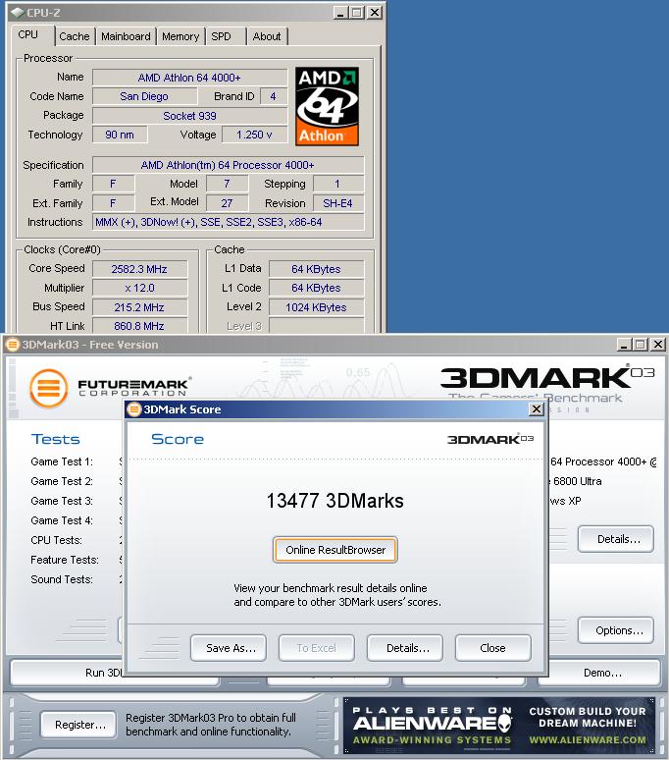Click the Feature Tests label

(65, 560)
